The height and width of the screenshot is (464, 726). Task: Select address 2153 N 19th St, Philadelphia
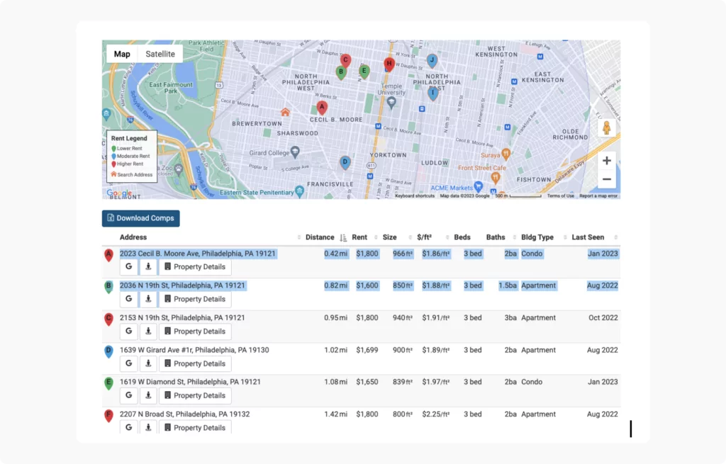pyautogui.click(x=182, y=318)
